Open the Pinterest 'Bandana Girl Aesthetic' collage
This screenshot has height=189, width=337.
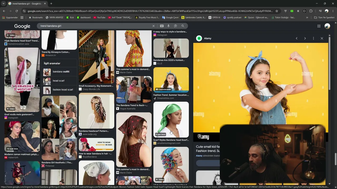coord(59,128)
